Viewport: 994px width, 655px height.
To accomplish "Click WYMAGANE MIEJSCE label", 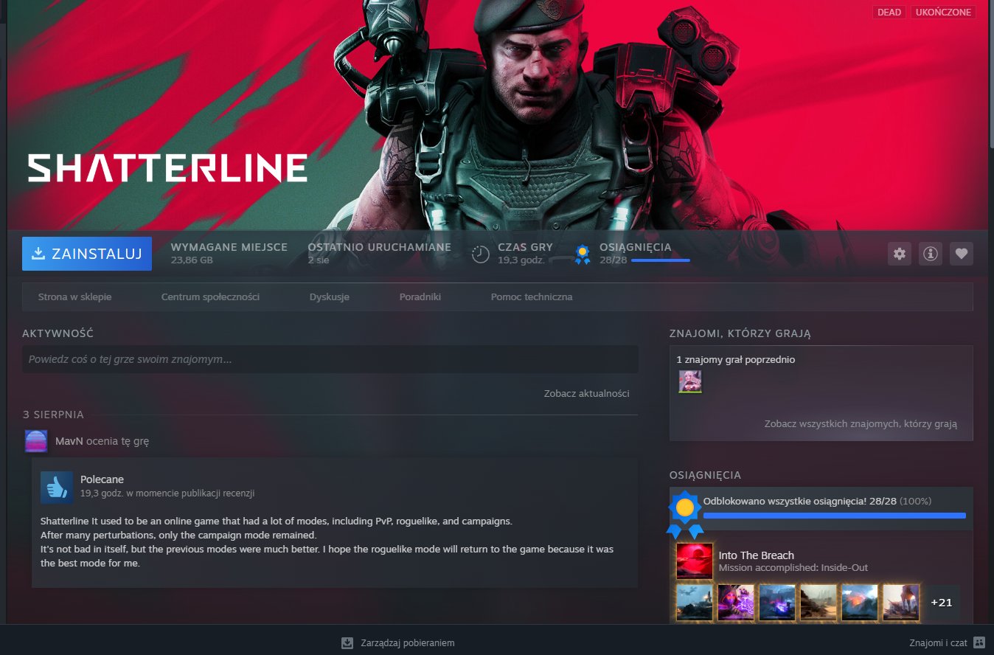I will pos(229,247).
